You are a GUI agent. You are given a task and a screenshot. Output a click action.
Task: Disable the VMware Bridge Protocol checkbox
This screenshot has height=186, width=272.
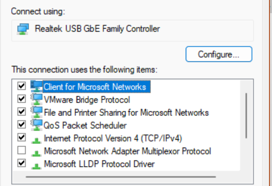coord(22,99)
